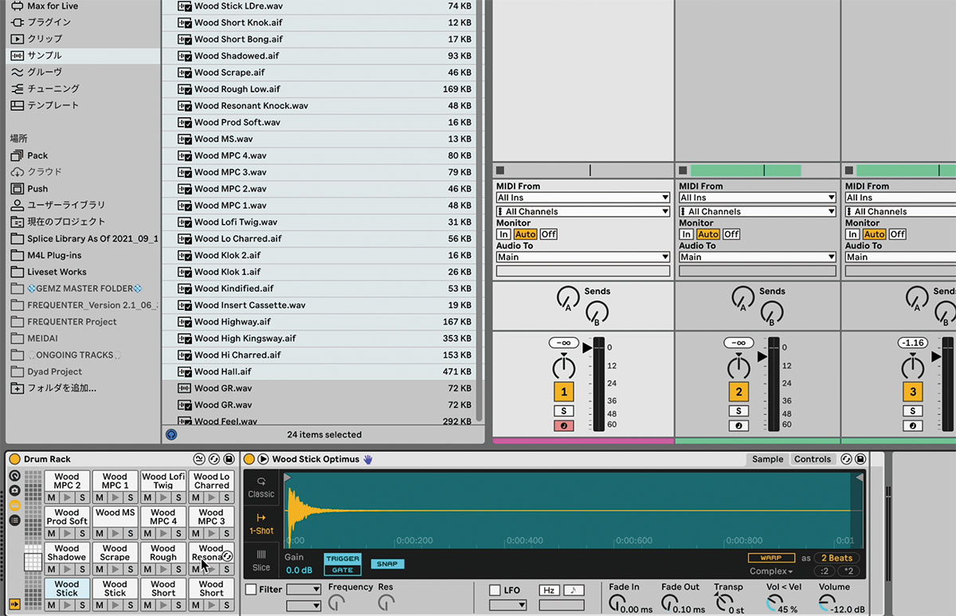956x616 pixels.
Task: Preview play Wood Stick Optimus sample
Action: (x=263, y=459)
